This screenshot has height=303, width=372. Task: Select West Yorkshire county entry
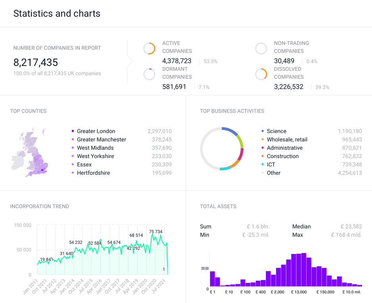point(95,156)
